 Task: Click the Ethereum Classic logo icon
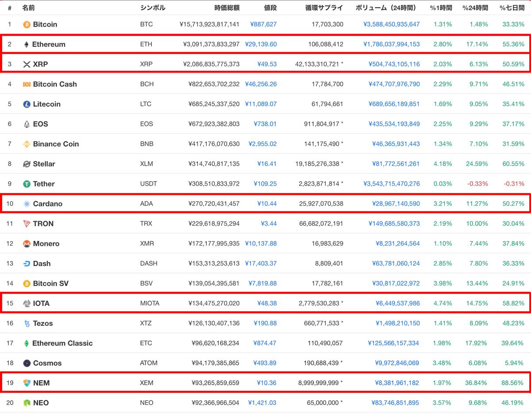26,343
